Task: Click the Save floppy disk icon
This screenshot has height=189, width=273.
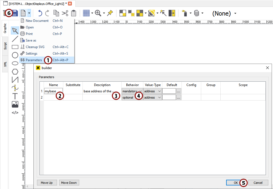Action: (15, 13)
